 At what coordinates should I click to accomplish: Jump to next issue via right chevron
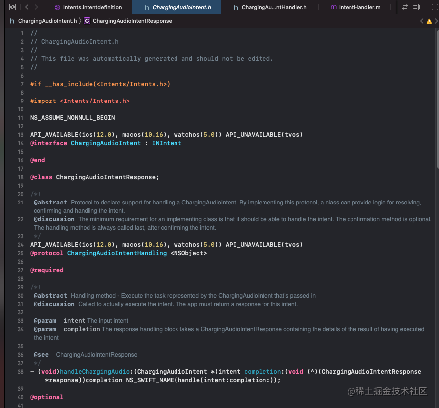436,21
